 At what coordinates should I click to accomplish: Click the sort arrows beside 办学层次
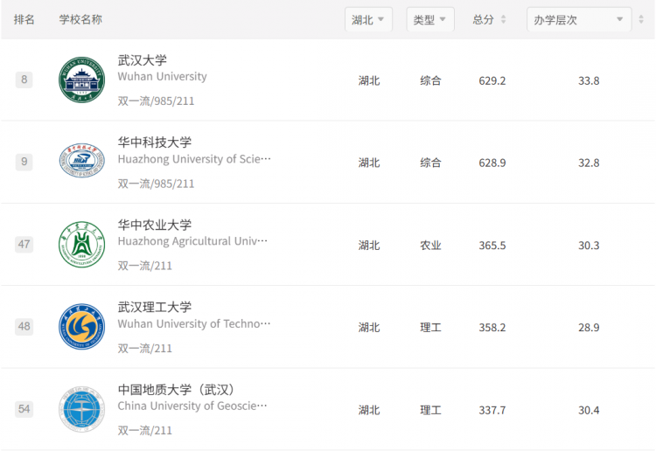(641, 19)
